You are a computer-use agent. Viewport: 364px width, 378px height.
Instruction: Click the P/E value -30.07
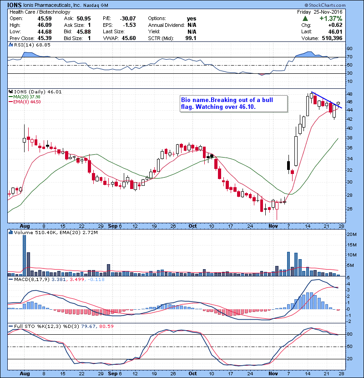(128, 19)
